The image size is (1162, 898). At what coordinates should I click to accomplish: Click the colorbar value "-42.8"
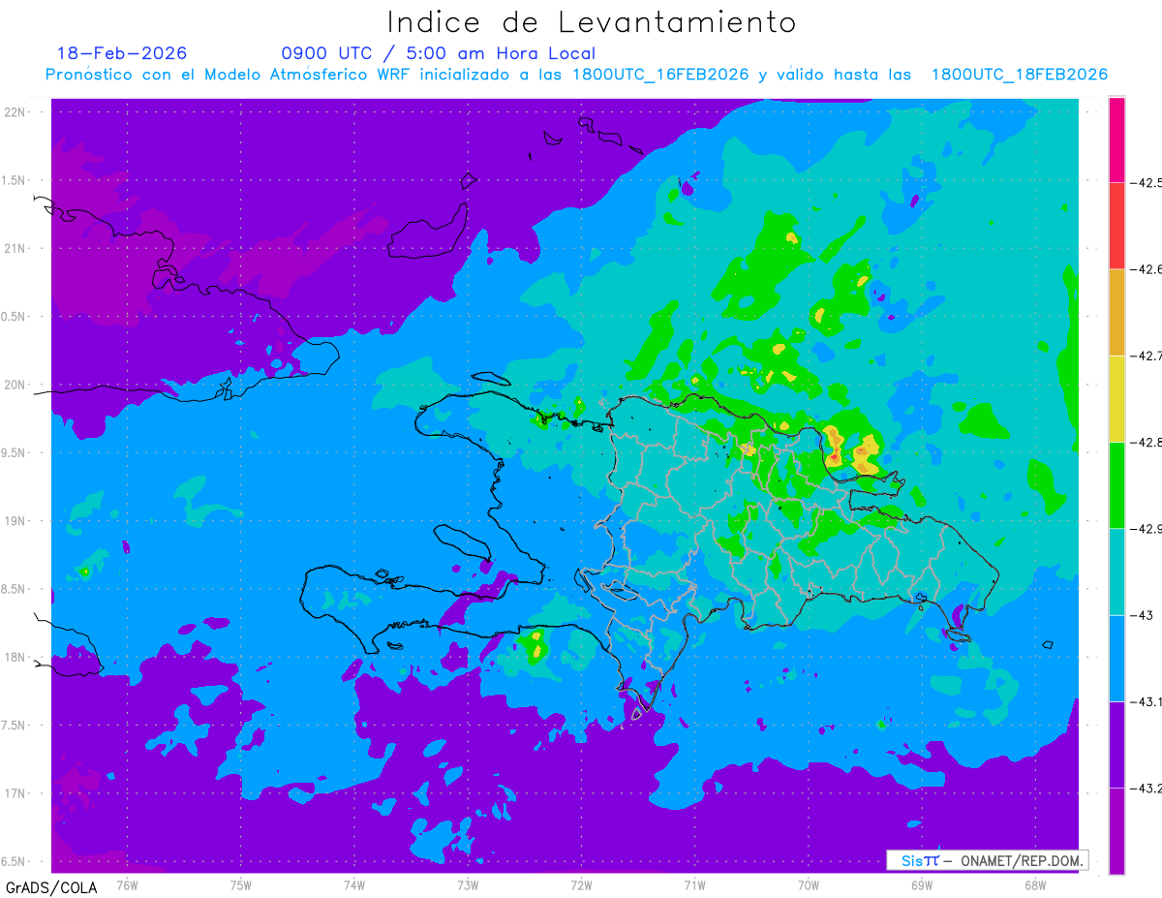1145,442
